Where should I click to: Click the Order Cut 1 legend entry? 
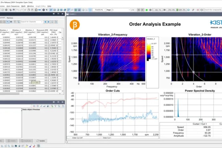[107, 138]
